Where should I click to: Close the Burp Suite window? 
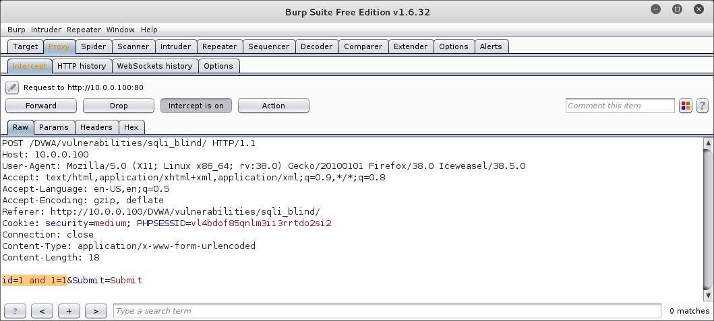(698, 9)
